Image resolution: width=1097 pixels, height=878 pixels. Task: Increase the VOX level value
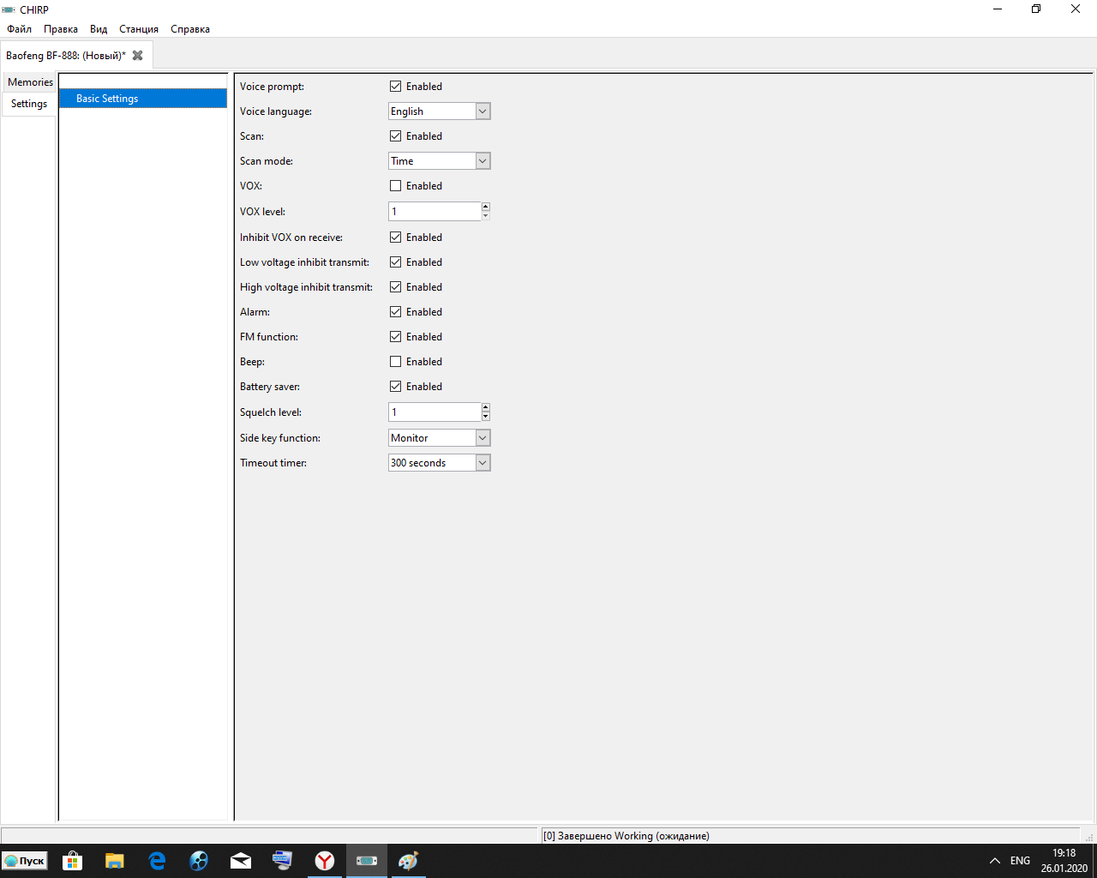486,207
